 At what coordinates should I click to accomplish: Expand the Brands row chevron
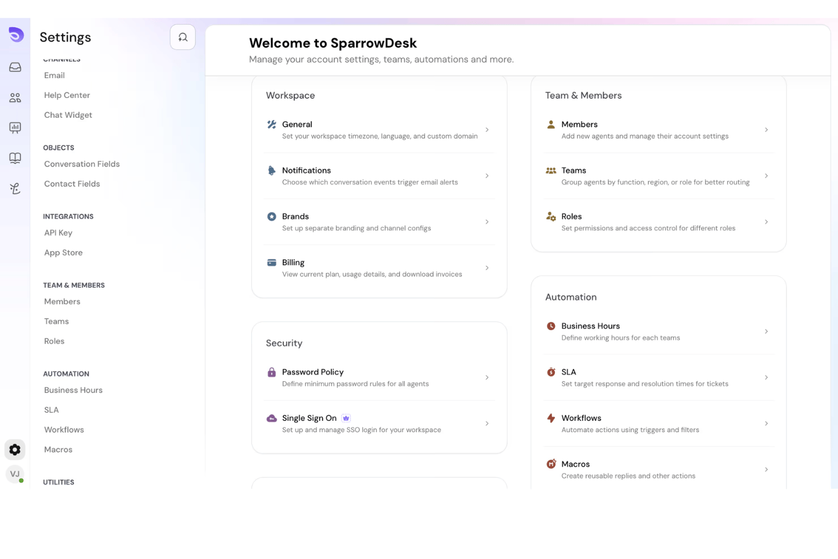[x=487, y=222]
